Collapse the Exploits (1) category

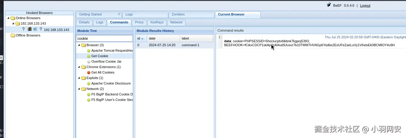(79, 78)
